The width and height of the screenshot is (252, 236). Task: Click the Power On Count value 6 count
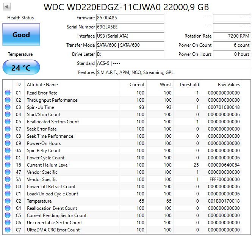tap(232, 45)
